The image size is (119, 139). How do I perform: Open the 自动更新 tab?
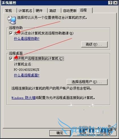coord(70,11)
